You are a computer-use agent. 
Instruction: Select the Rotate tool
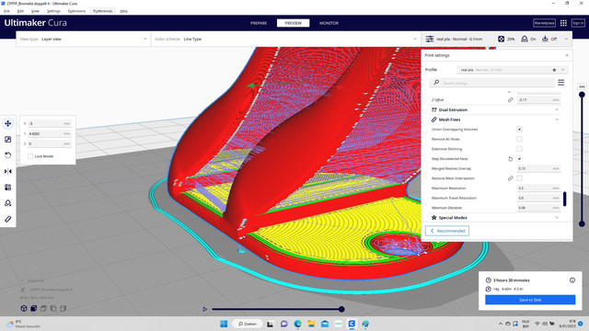[x=8, y=155]
